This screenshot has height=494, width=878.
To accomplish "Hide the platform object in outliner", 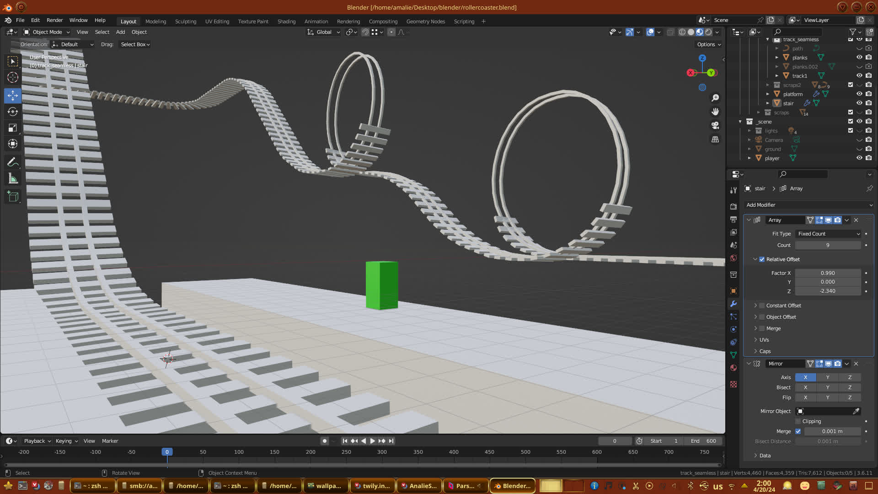I will point(859,94).
